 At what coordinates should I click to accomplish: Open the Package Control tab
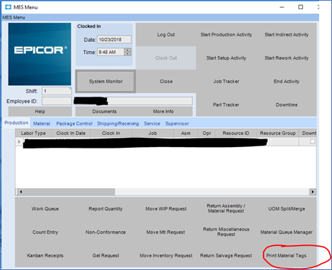click(74, 124)
